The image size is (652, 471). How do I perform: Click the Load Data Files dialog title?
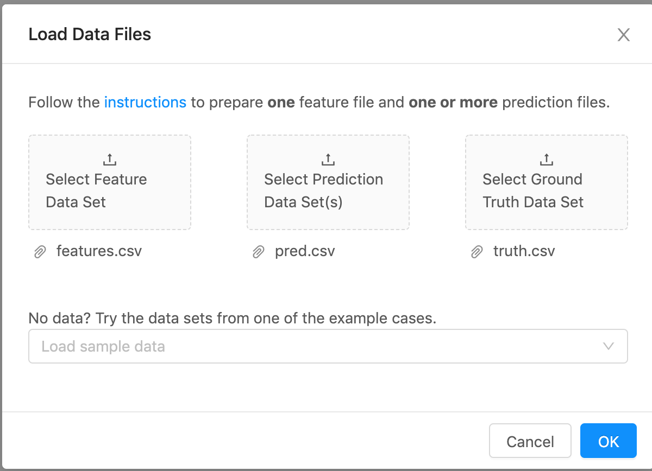[x=90, y=35]
